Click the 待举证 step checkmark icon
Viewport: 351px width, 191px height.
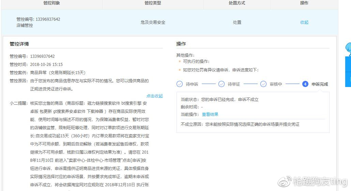tap(222, 84)
